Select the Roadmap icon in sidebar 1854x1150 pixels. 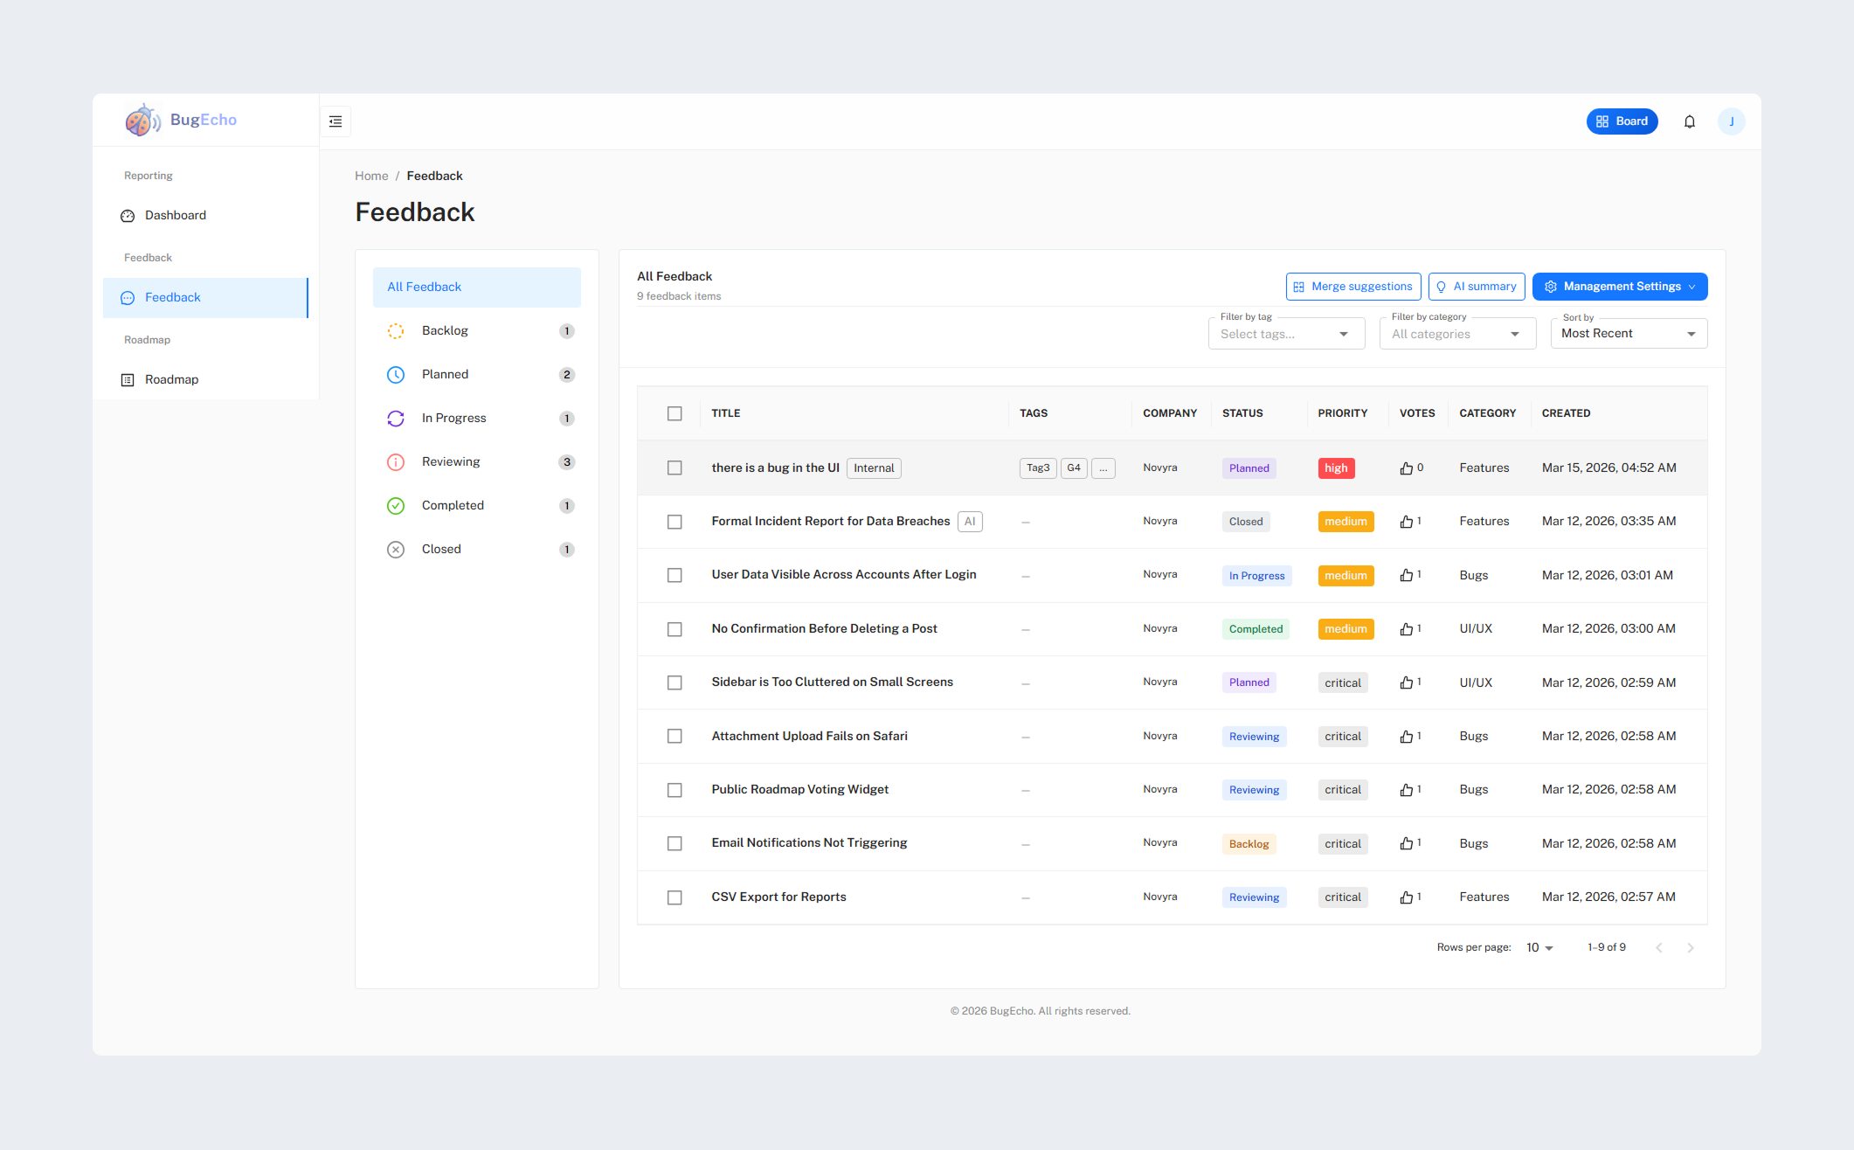click(x=128, y=378)
